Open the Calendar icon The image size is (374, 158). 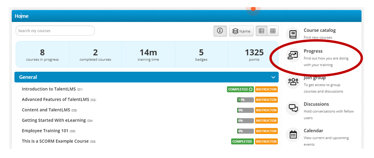pos(293,134)
